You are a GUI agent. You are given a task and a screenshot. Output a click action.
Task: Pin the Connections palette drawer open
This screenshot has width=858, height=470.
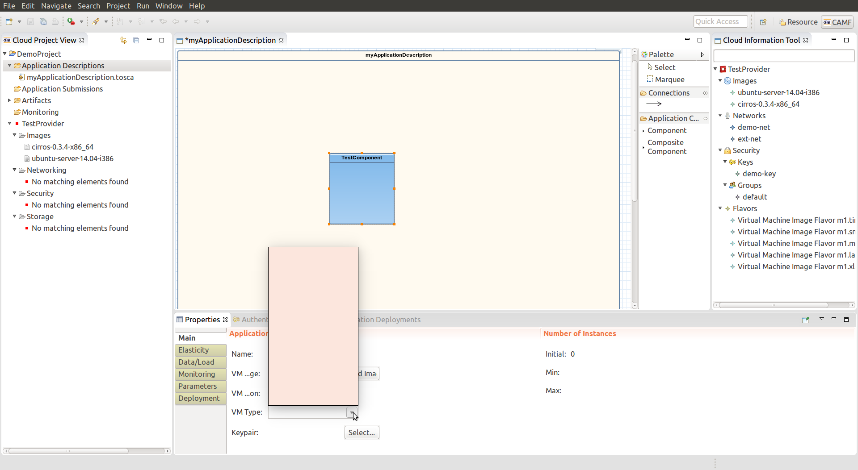coord(705,93)
